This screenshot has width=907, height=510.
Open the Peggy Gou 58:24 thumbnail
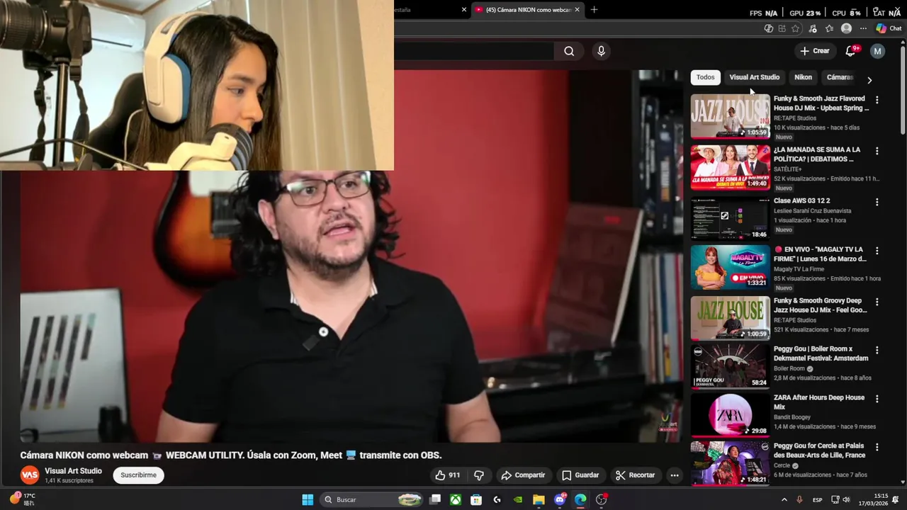[730, 366]
